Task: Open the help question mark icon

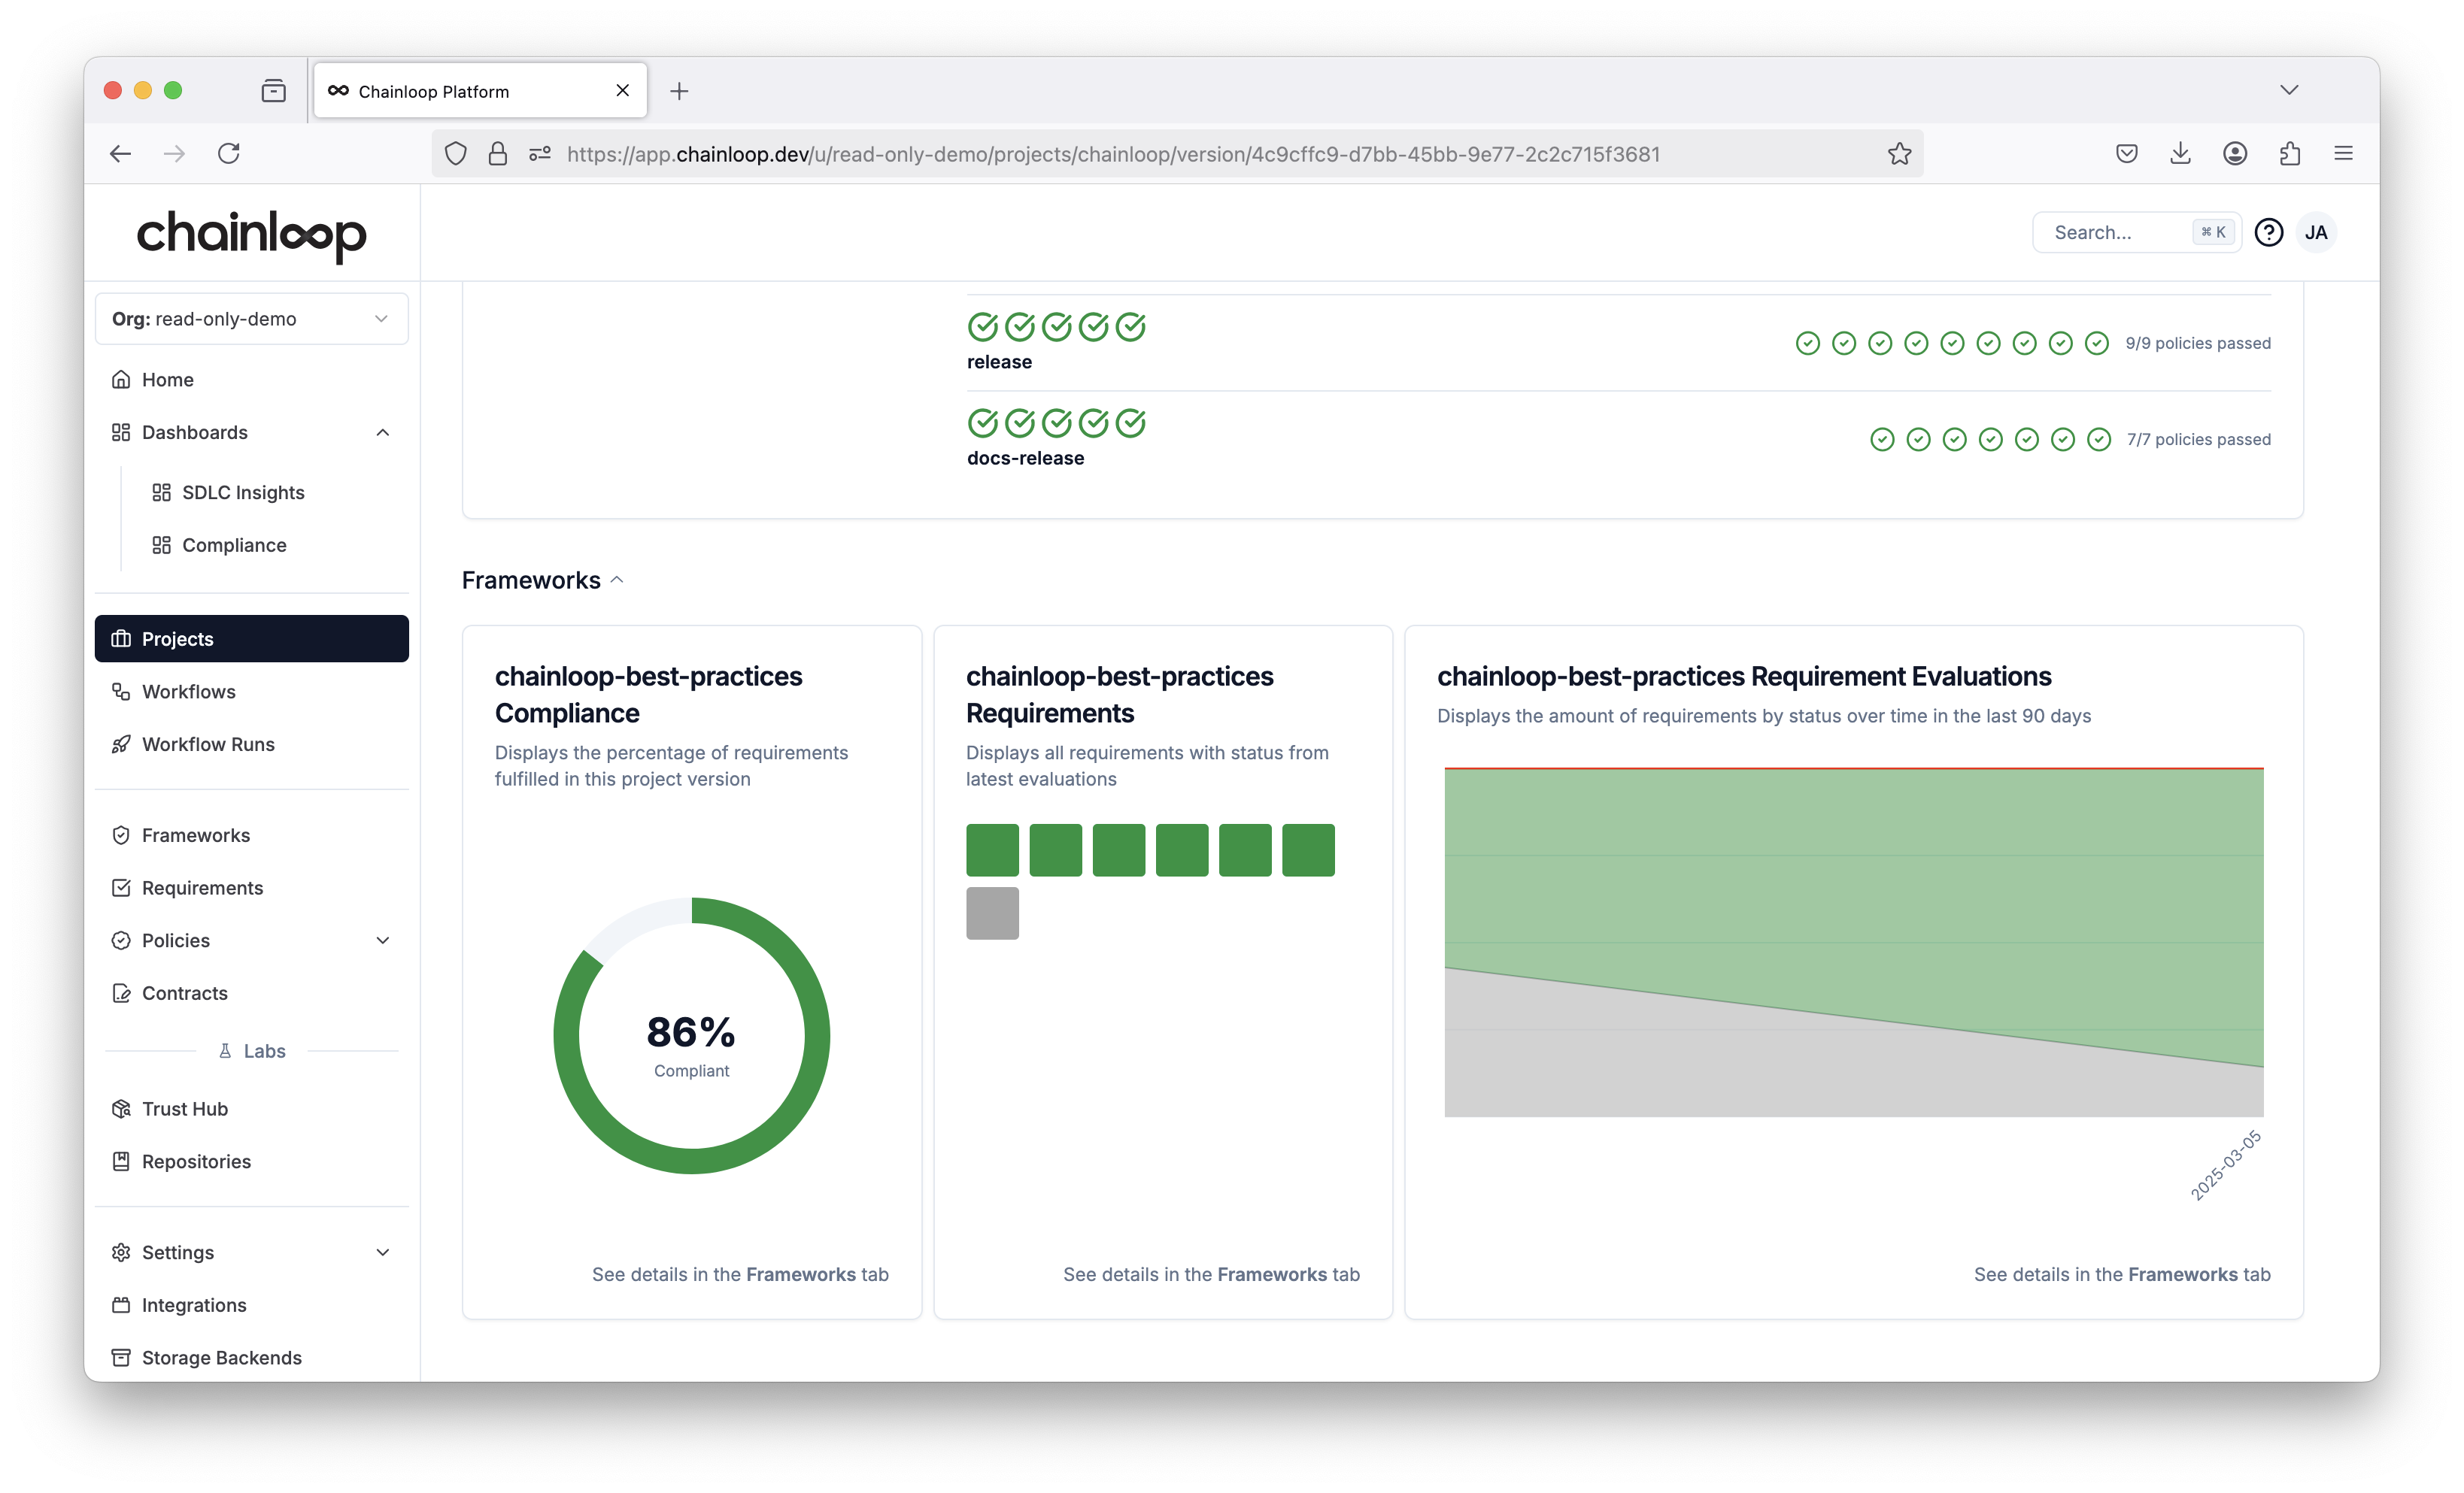Action: click(x=2269, y=233)
